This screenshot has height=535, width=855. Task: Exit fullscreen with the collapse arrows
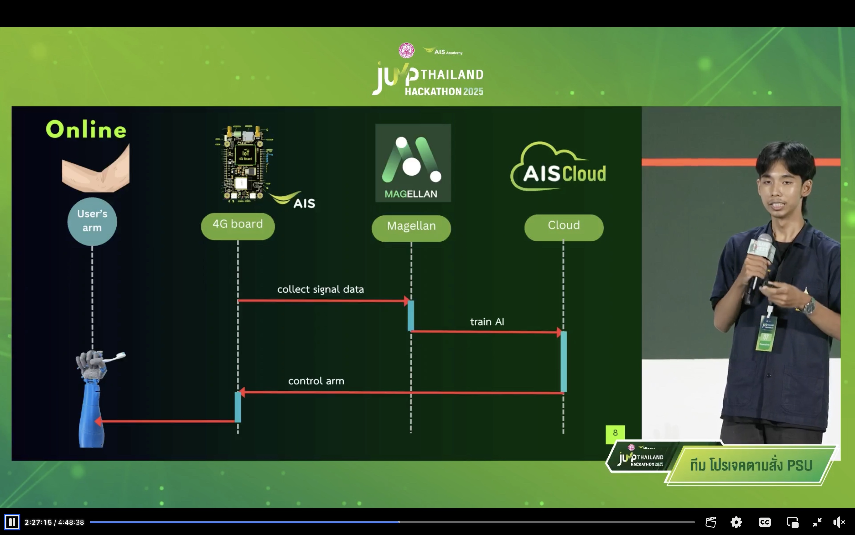[817, 522]
